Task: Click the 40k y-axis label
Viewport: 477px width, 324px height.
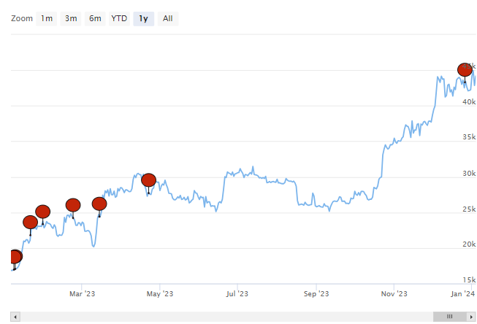Action: 469,102
